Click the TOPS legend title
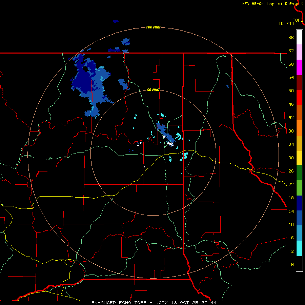 pos(298,20)
